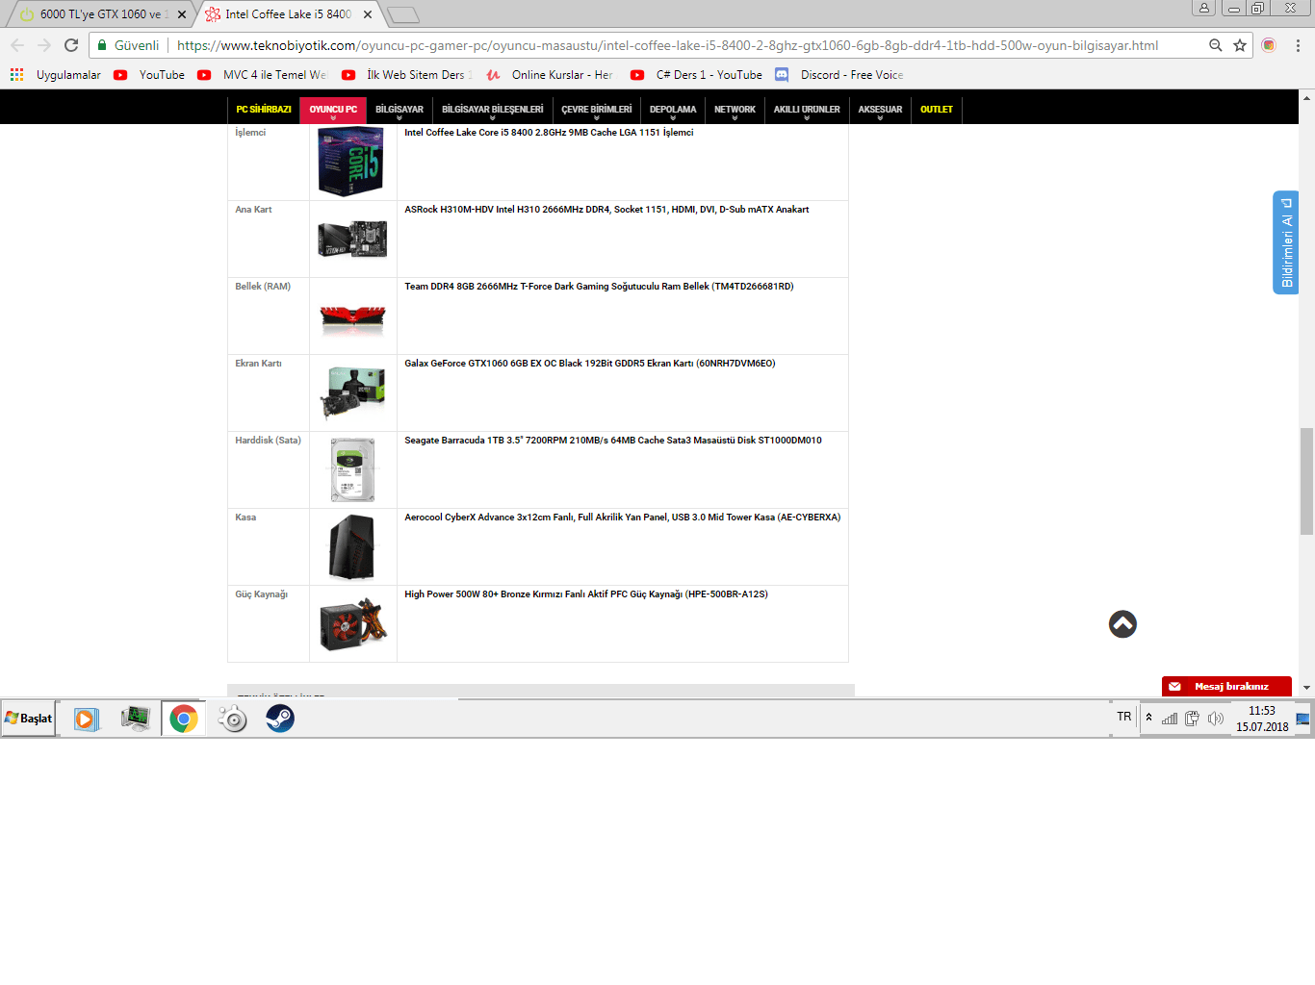View the Aerocool CyberX case image
The image size is (1315, 985).
click(x=352, y=546)
